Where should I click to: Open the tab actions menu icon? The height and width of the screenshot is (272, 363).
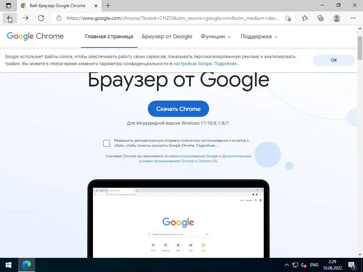[9, 6]
